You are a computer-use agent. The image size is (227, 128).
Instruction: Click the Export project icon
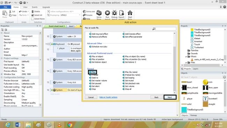click(x=122, y=13)
